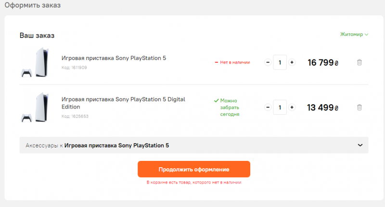The width and height of the screenshot is (385, 207).
Task: Click the Можно забрать сегодня availability label
Action: [x=227, y=108]
